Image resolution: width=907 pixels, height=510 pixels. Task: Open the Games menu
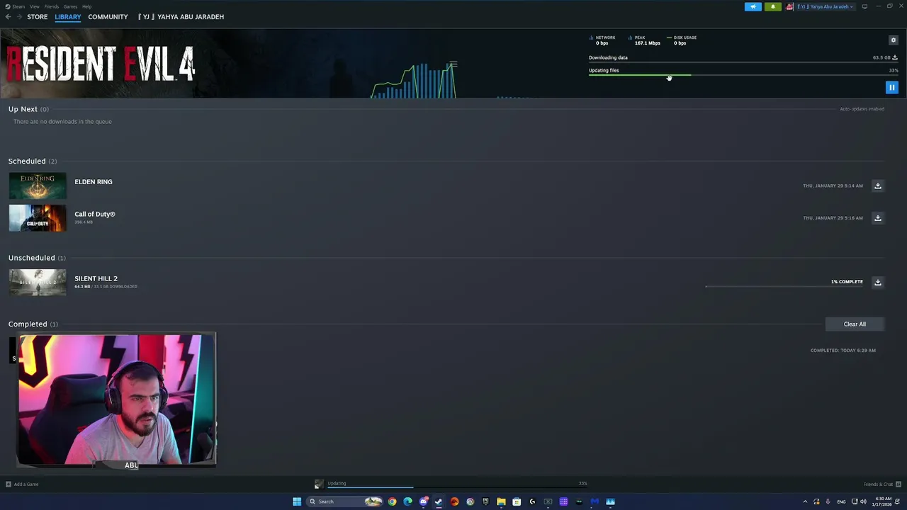pos(70,6)
